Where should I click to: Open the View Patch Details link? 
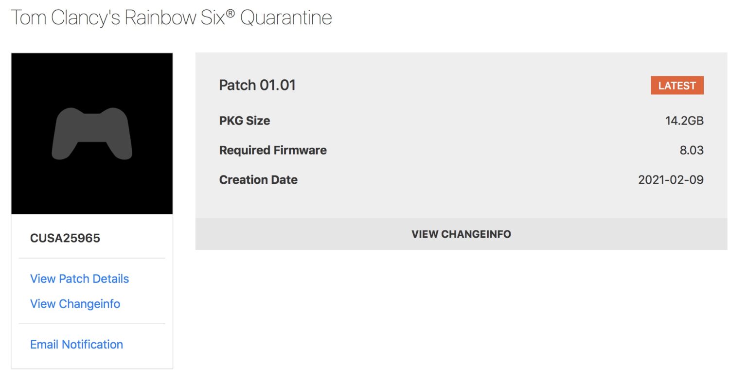point(79,279)
